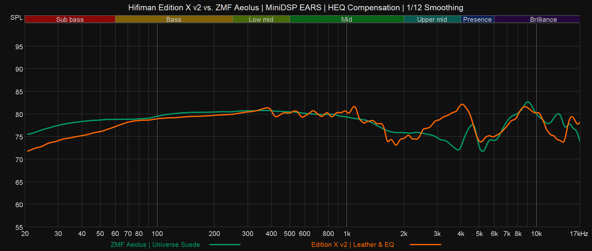Click the SPL axis label
This screenshot has height=251, width=592.
pos(16,18)
